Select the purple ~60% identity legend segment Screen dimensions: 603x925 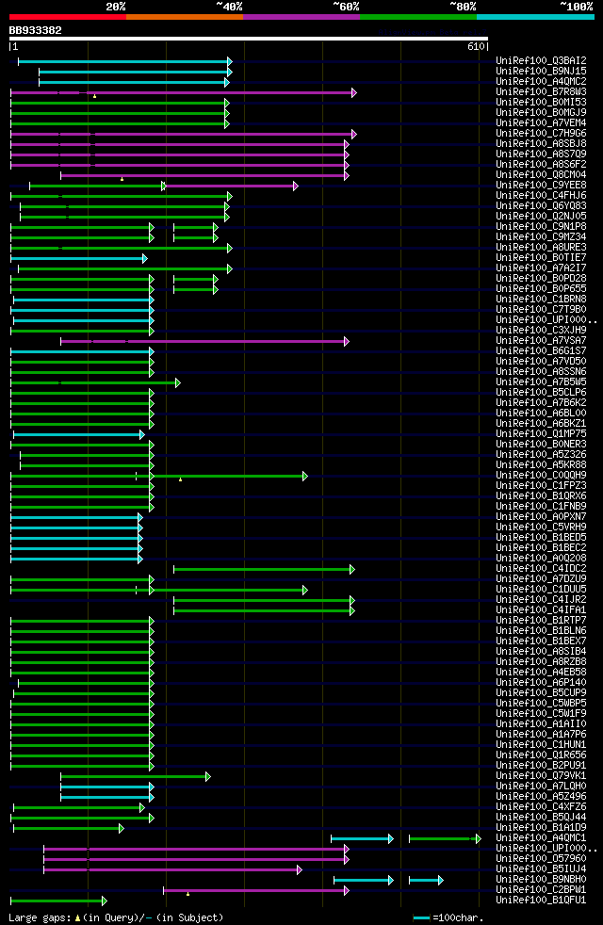(301, 17)
